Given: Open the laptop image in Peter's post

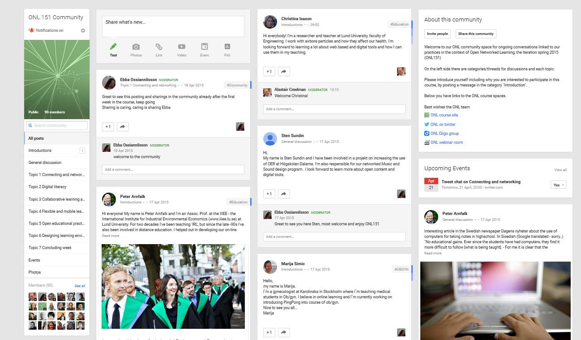Looking at the screenshot, I should coord(496,301).
